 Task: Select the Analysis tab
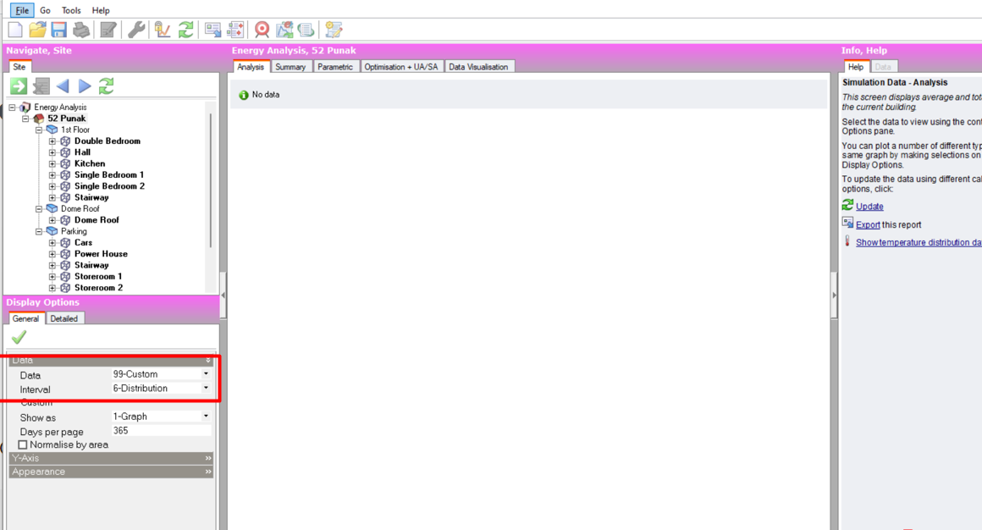pos(251,66)
